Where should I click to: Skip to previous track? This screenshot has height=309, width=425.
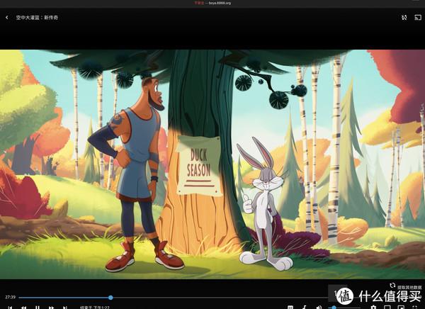(x=10, y=308)
